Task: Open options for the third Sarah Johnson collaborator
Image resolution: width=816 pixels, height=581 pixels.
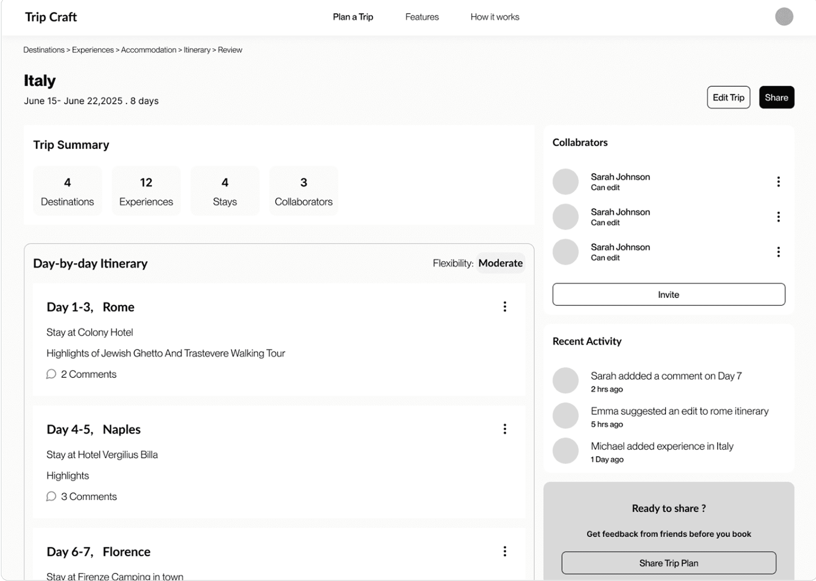Action: 778,252
